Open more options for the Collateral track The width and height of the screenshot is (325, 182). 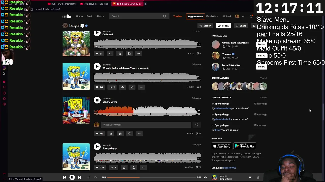139,54
